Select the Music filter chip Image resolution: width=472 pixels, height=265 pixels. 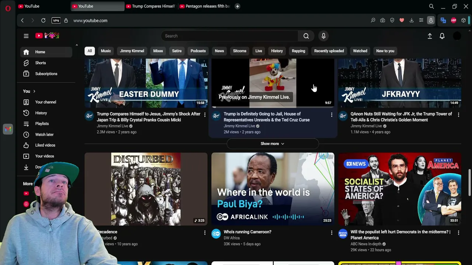[106, 51]
